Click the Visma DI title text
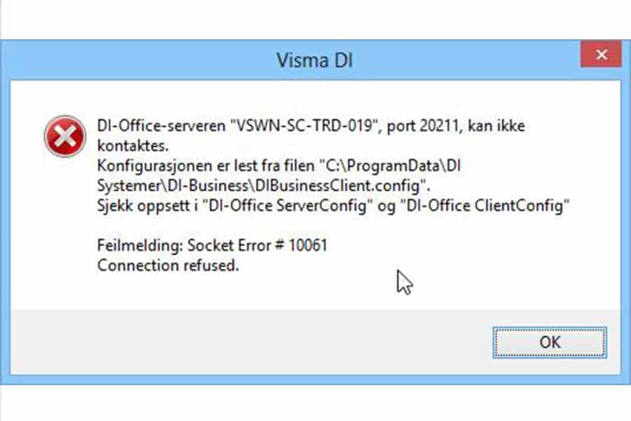Viewport: 631px width, 421px height. [x=314, y=60]
